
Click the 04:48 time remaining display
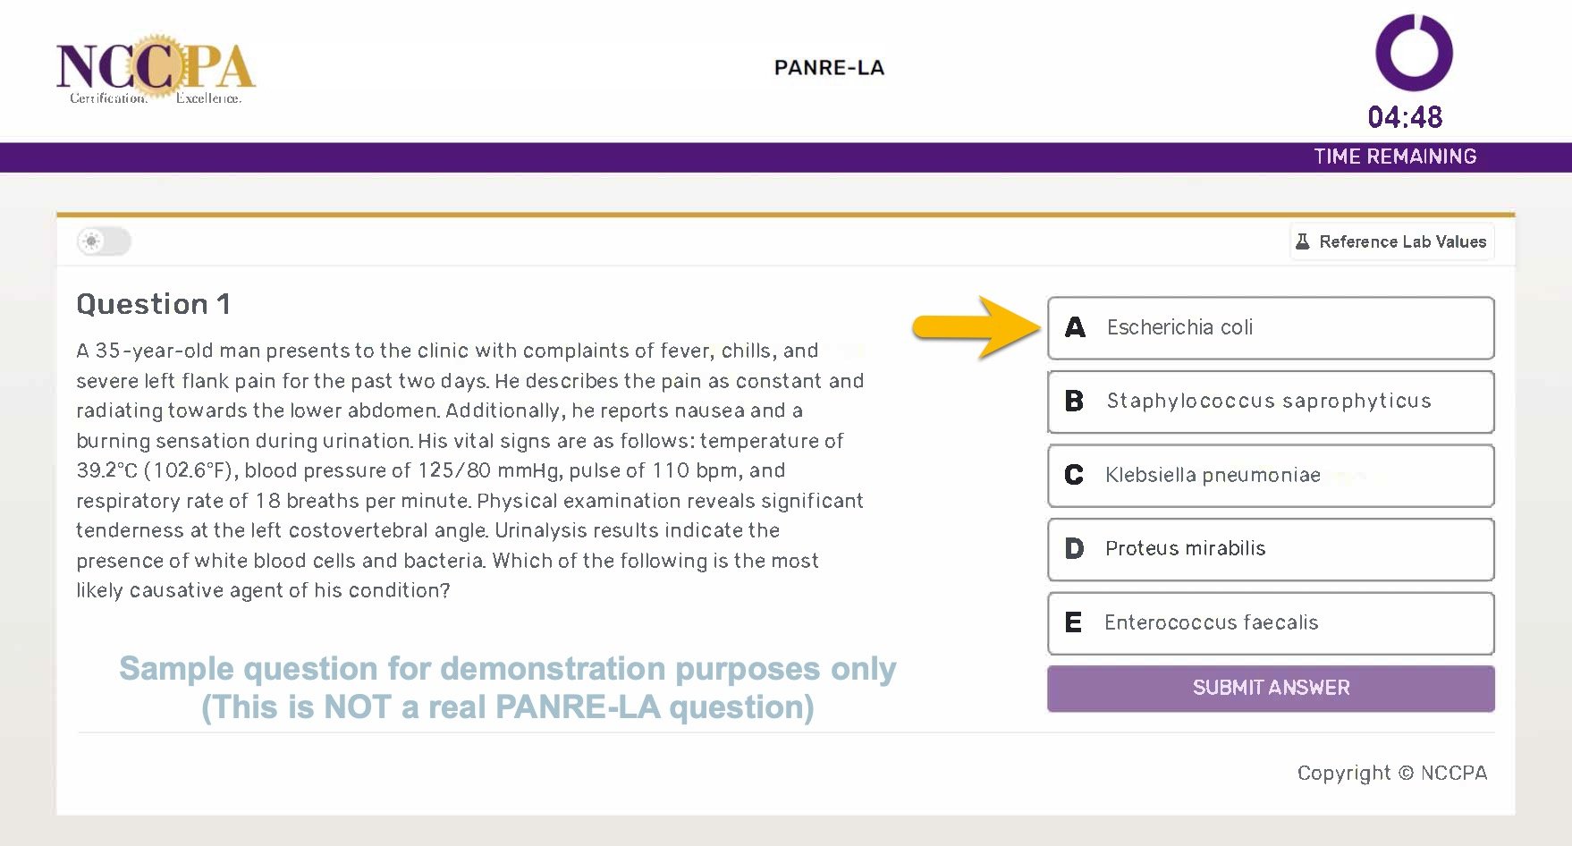coord(1405,117)
